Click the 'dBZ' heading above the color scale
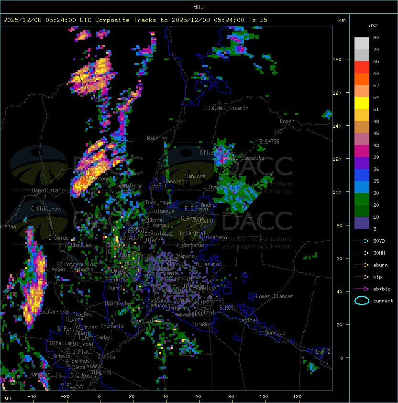Viewport: 398px width, 403px height. pyautogui.click(x=373, y=26)
